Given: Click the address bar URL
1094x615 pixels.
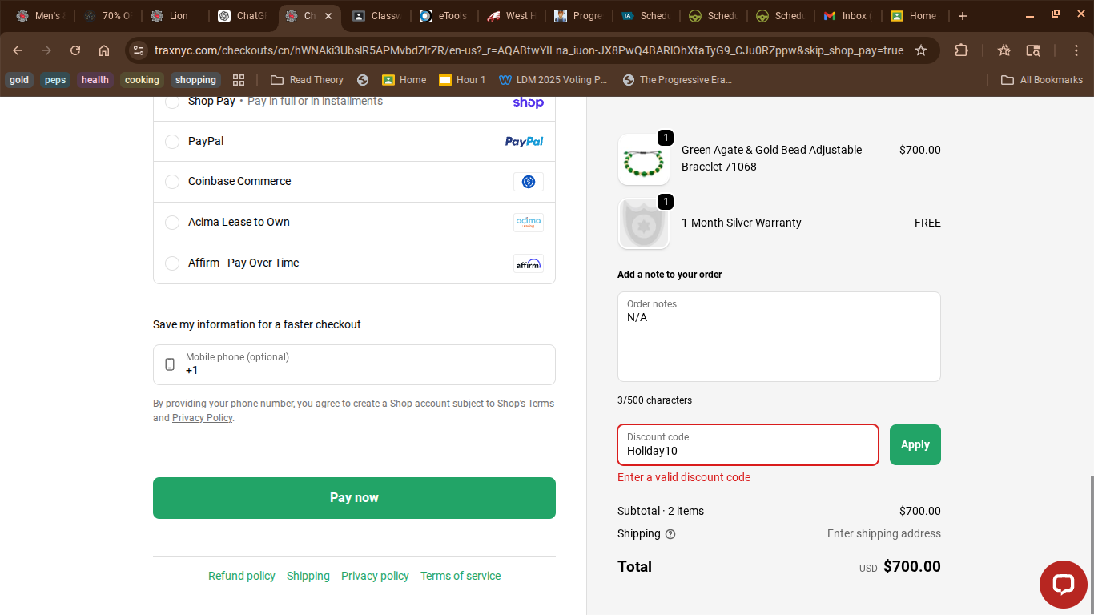Looking at the screenshot, I should 529,50.
